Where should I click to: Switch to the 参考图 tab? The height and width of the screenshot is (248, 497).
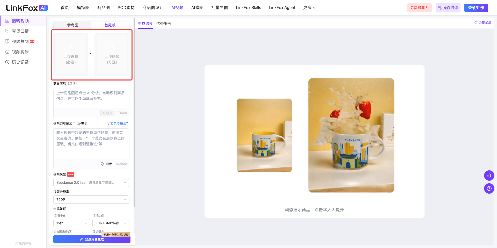point(72,25)
